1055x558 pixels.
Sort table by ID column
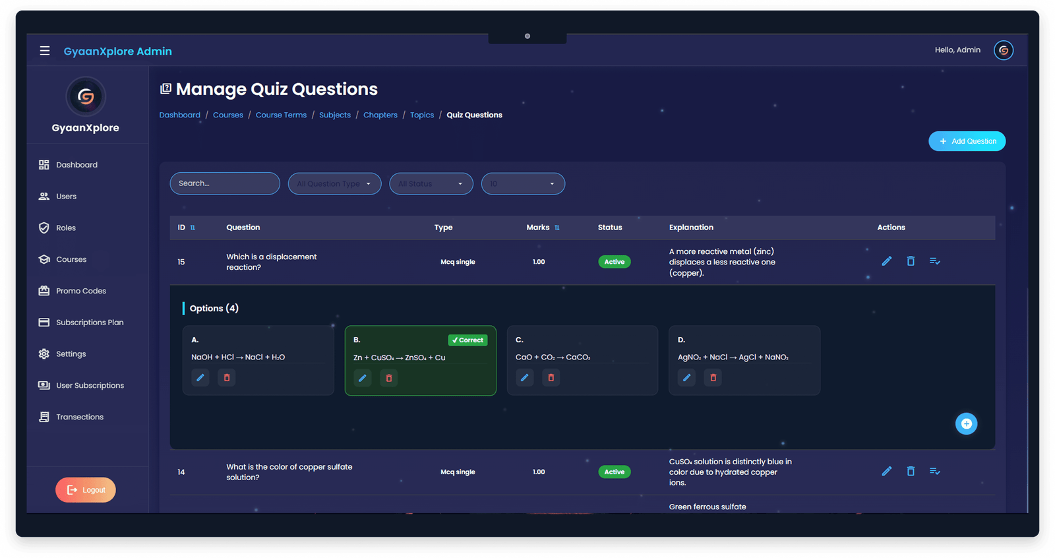pyautogui.click(x=193, y=228)
